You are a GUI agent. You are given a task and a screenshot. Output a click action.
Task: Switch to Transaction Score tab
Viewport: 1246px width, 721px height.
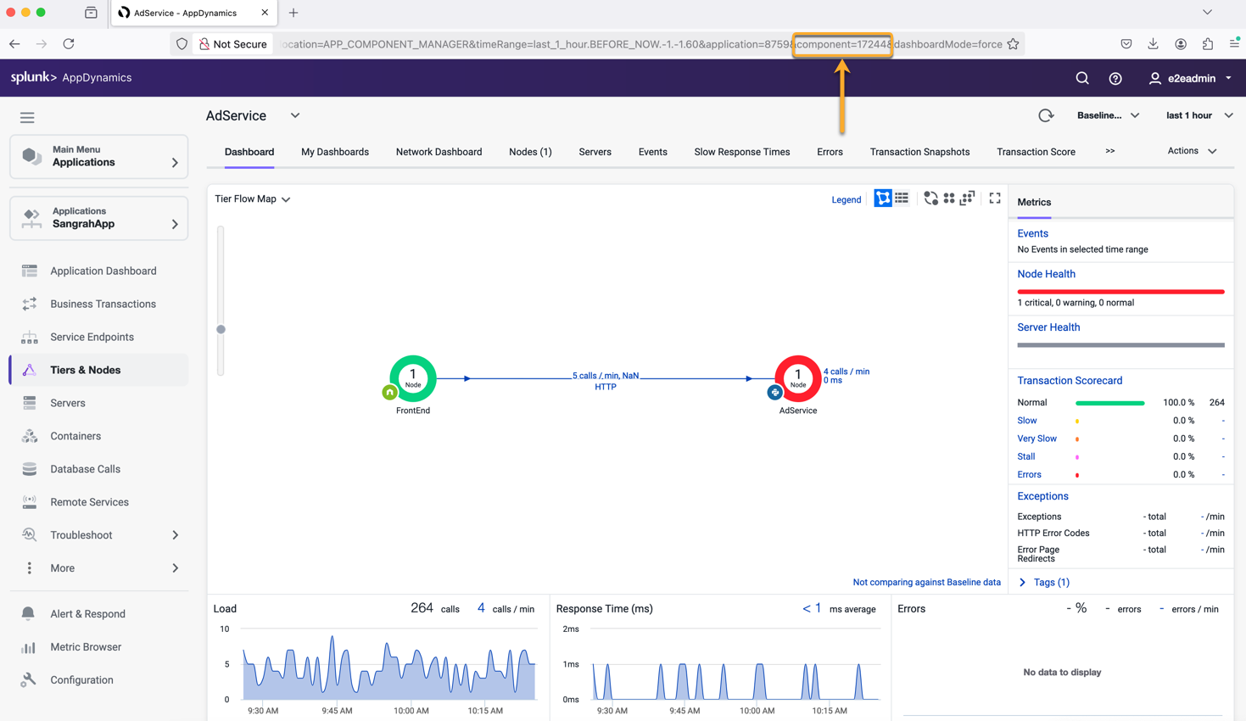[x=1036, y=152]
